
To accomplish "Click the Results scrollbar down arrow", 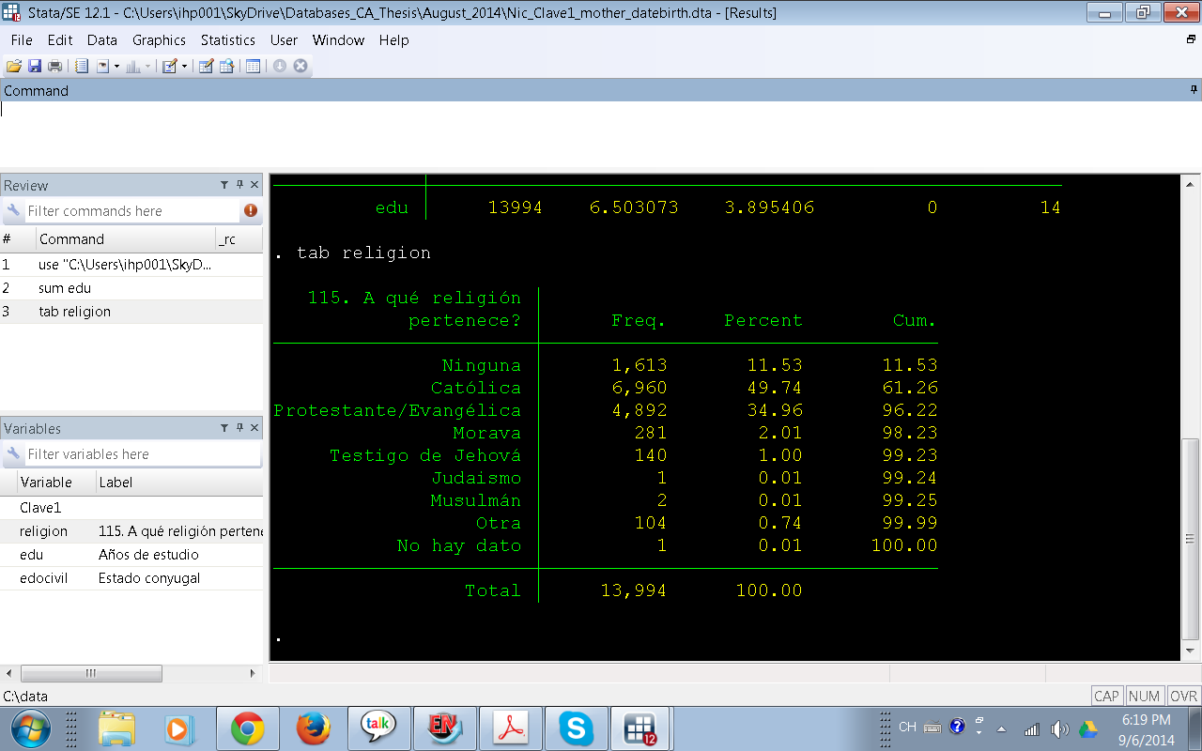I will 1190,651.
